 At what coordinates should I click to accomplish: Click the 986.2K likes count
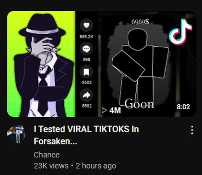tap(86, 37)
